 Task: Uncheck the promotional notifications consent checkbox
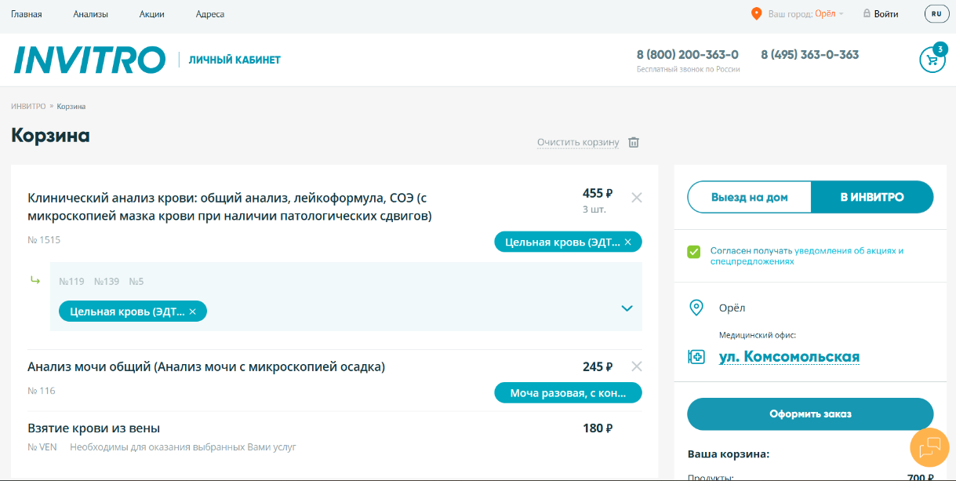pyautogui.click(x=693, y=252)
